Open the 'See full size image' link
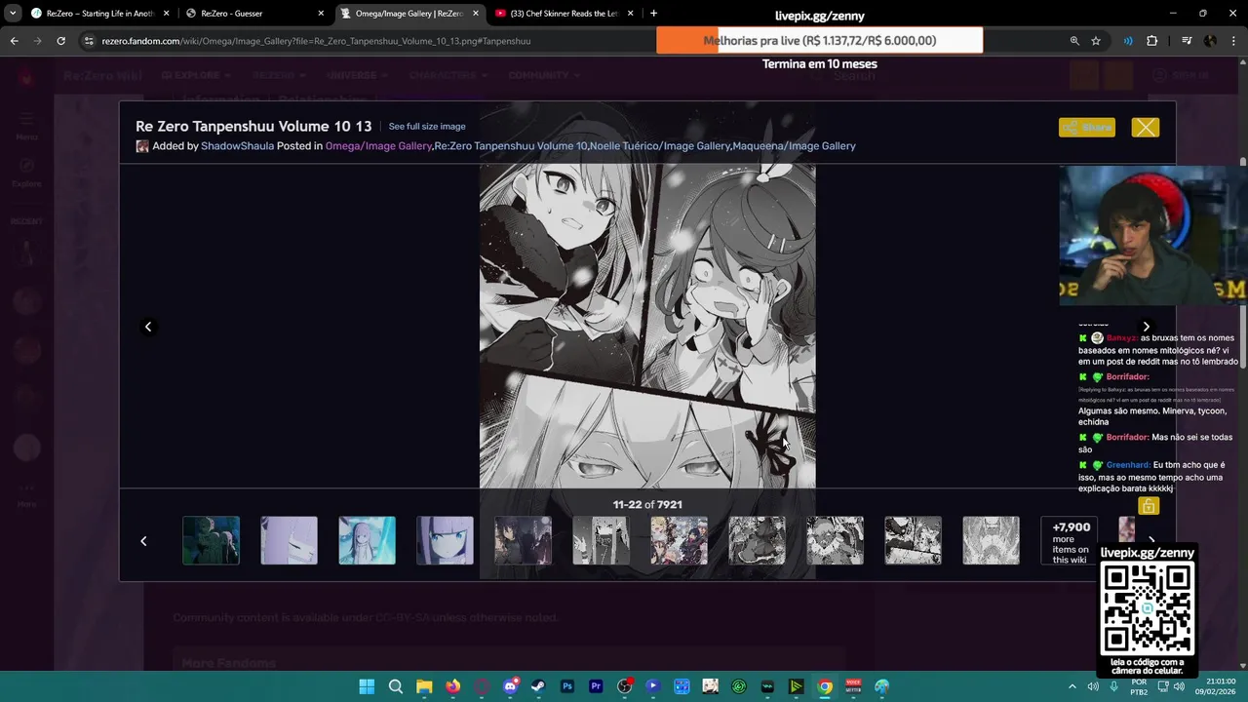 pos(427,127)
